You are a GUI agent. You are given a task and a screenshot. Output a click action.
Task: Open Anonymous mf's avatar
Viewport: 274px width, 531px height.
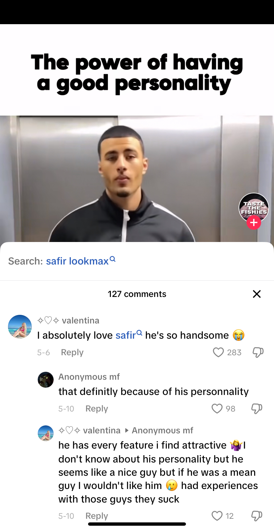point(46,379)
